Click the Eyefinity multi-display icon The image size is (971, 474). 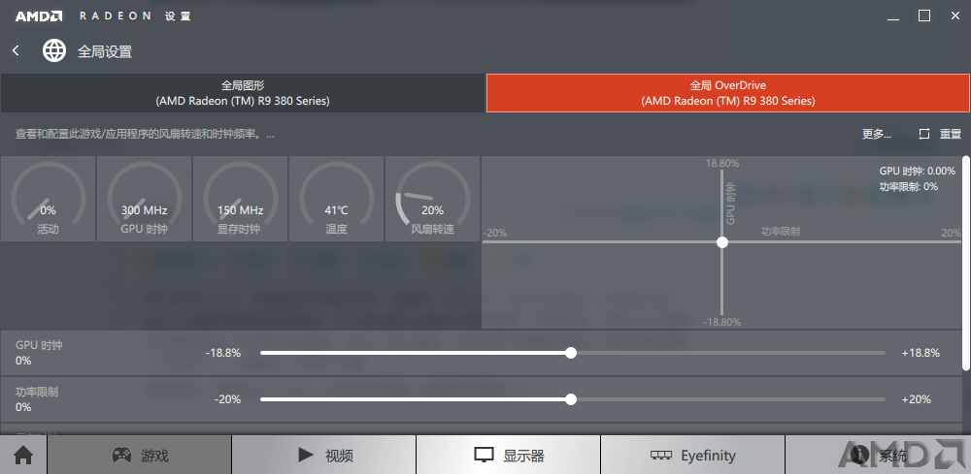point(661,456)
